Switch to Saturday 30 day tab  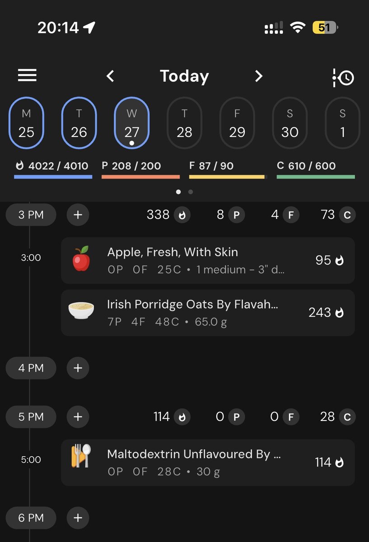290,123
